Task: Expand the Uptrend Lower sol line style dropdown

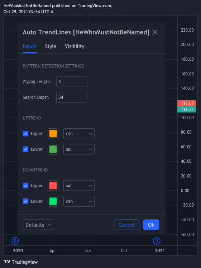Action: coord(79,149)
